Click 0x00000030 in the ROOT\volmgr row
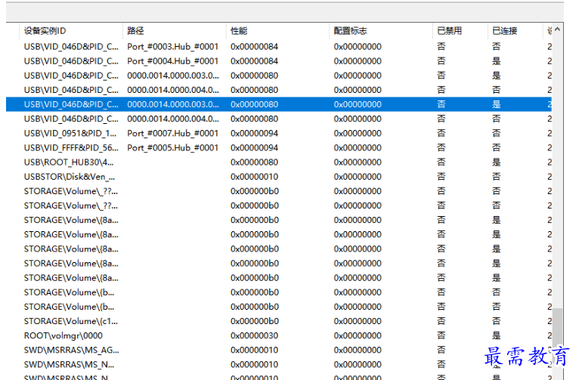 [x=254, y=335]
